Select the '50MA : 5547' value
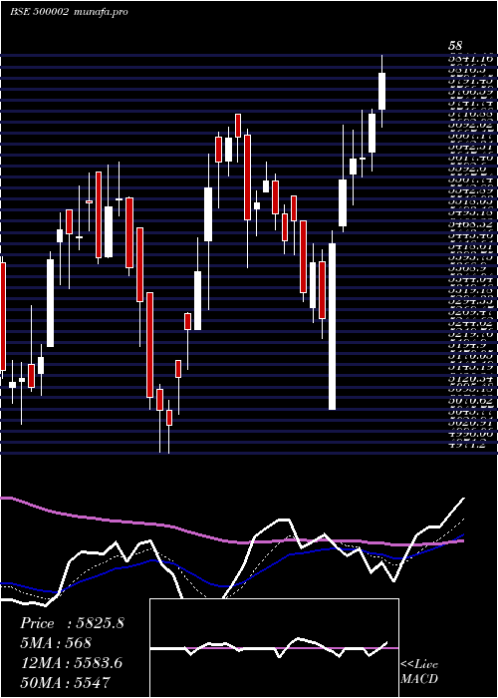 [x=65, y=682]
